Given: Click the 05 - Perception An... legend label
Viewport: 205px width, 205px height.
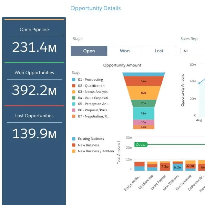Looking at the screenshot, I should click(93, 104).
